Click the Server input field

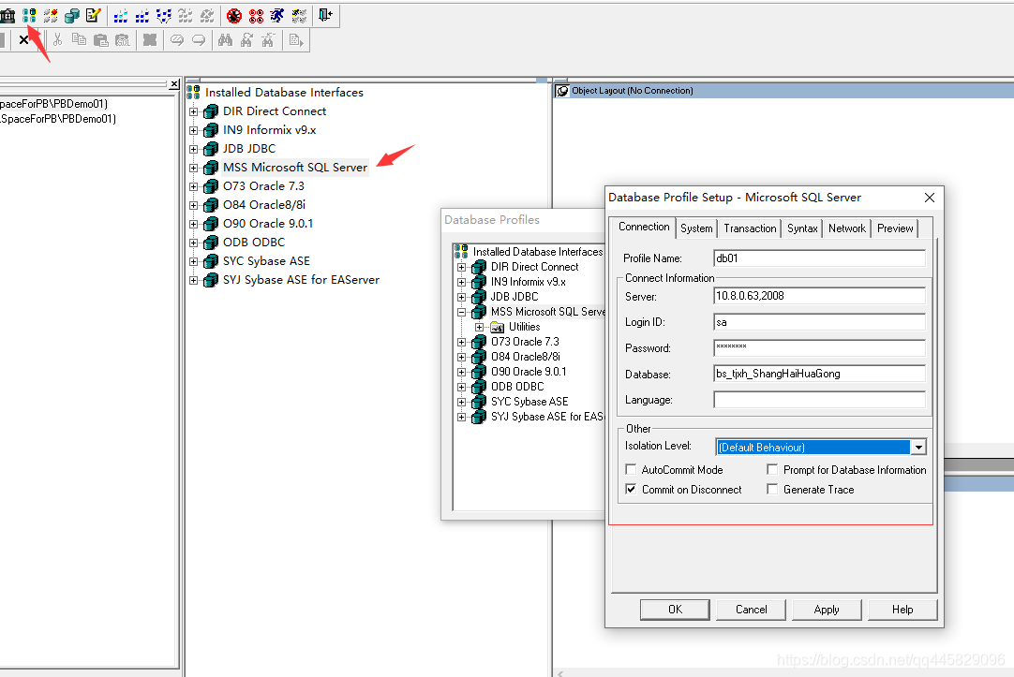click(819, 296)
